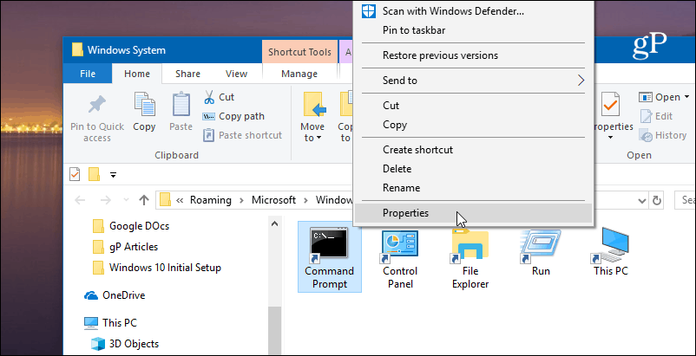The width and height of the screenshot is (696, 356).
Task: Open the Move to dropdown
Action: tap(312, 117)
